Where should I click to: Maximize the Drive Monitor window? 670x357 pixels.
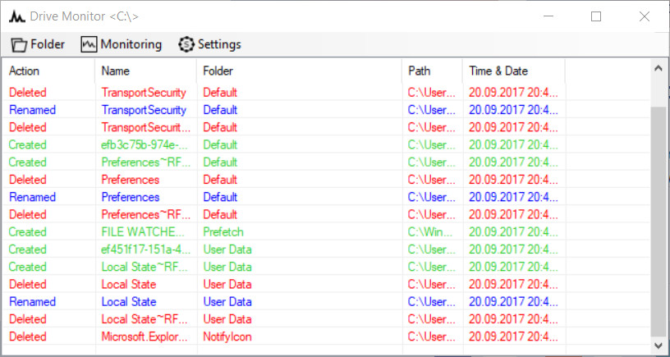pos(596,16)
